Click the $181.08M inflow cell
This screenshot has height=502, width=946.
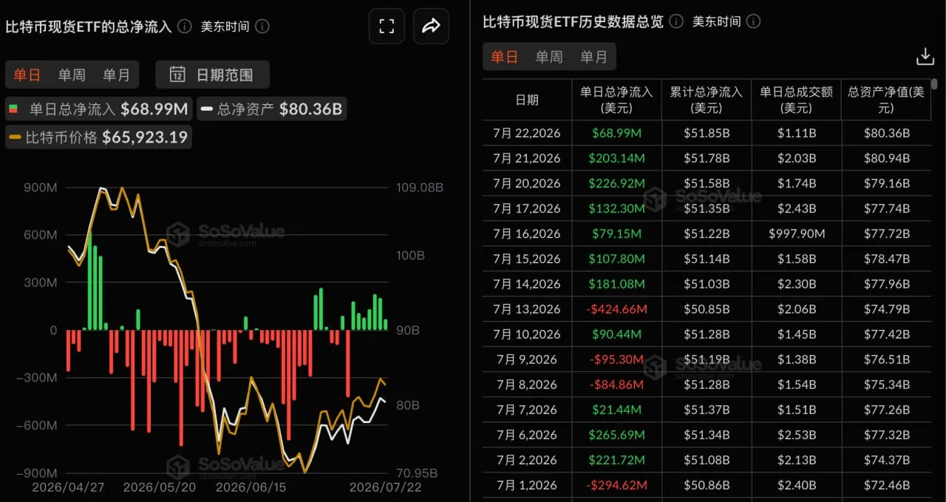(616, 283)
